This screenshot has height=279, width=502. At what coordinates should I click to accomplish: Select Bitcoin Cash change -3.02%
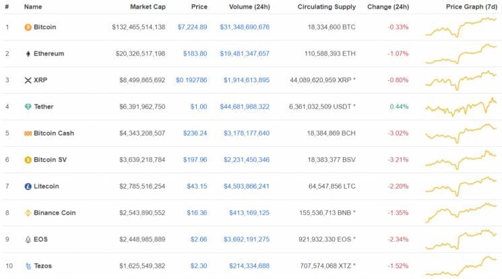pos(398,133)
